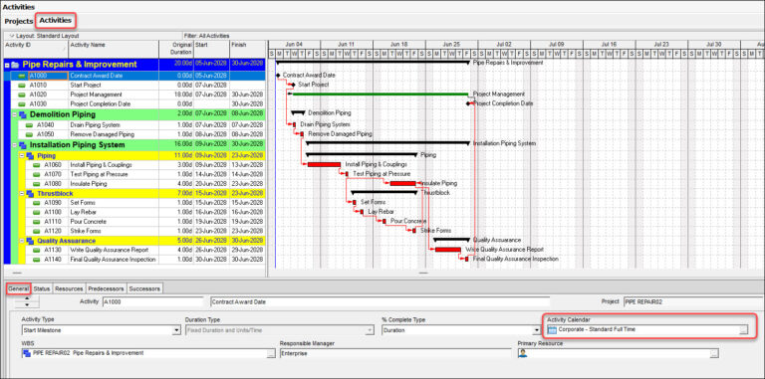Click the Original Duration column header
This screenshot has width=765, height=379.
pyautogui.click(x=176, y=49)
